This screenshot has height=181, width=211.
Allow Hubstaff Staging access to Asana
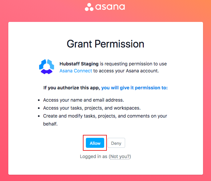click(95, 143)
